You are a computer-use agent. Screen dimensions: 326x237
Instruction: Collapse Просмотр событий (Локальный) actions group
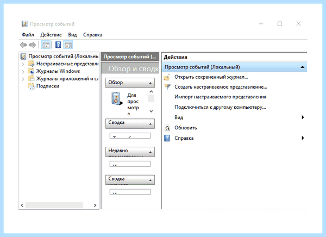coord(303,67)
